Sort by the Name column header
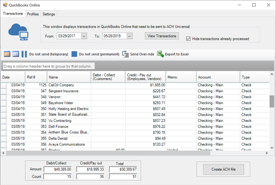This screenshot has height=185, width=276. click(69, 77)
